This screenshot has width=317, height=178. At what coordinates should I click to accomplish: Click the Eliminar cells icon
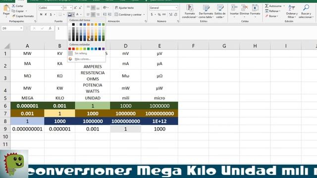coord(244,8)
